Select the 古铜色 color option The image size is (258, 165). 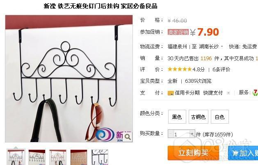[198, 117]
